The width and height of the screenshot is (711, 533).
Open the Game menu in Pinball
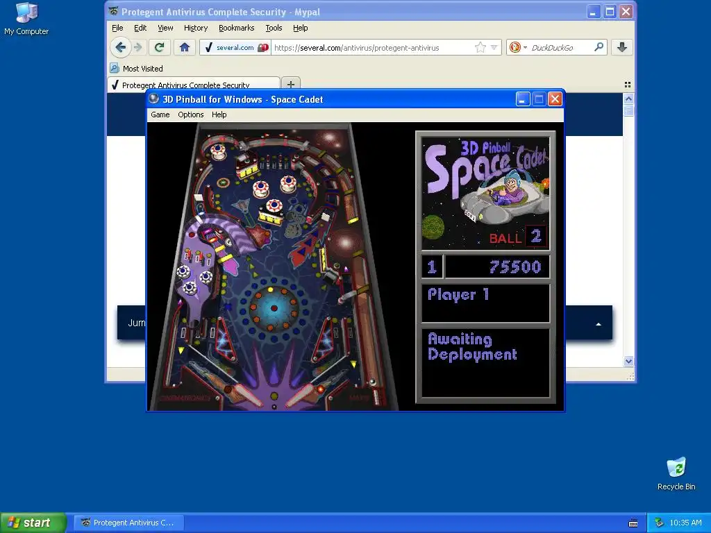coord(160,115)
